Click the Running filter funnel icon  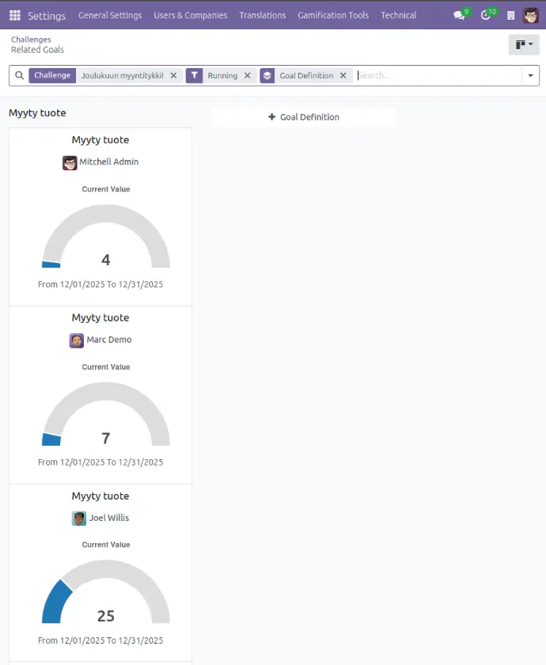click(195, 76)
